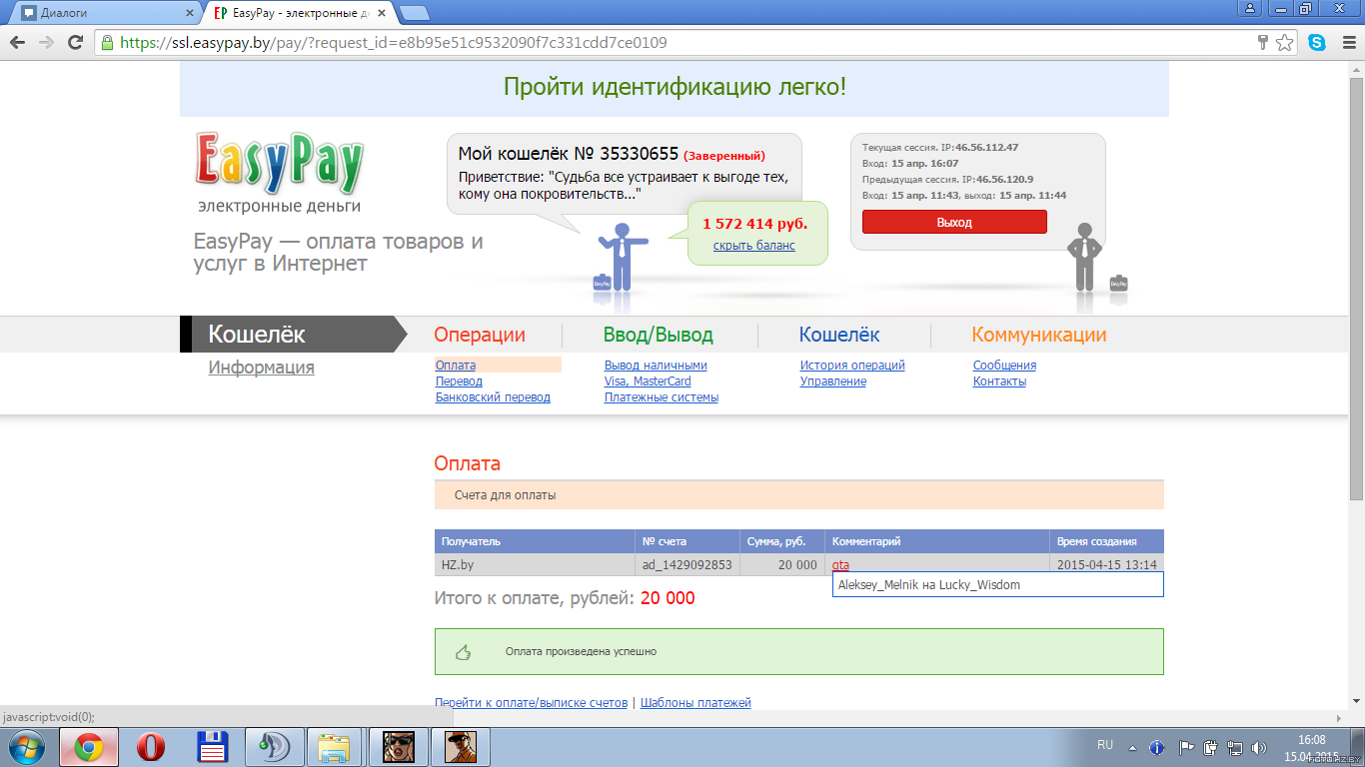
Task: Click the address bar URL
Action: [x=394, y=43]
